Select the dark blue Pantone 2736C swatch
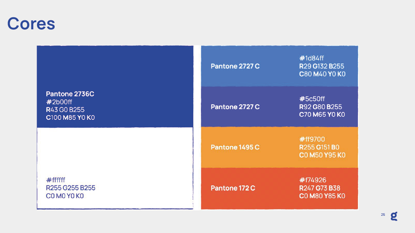The image size is (415, 233). coord(115,69)
